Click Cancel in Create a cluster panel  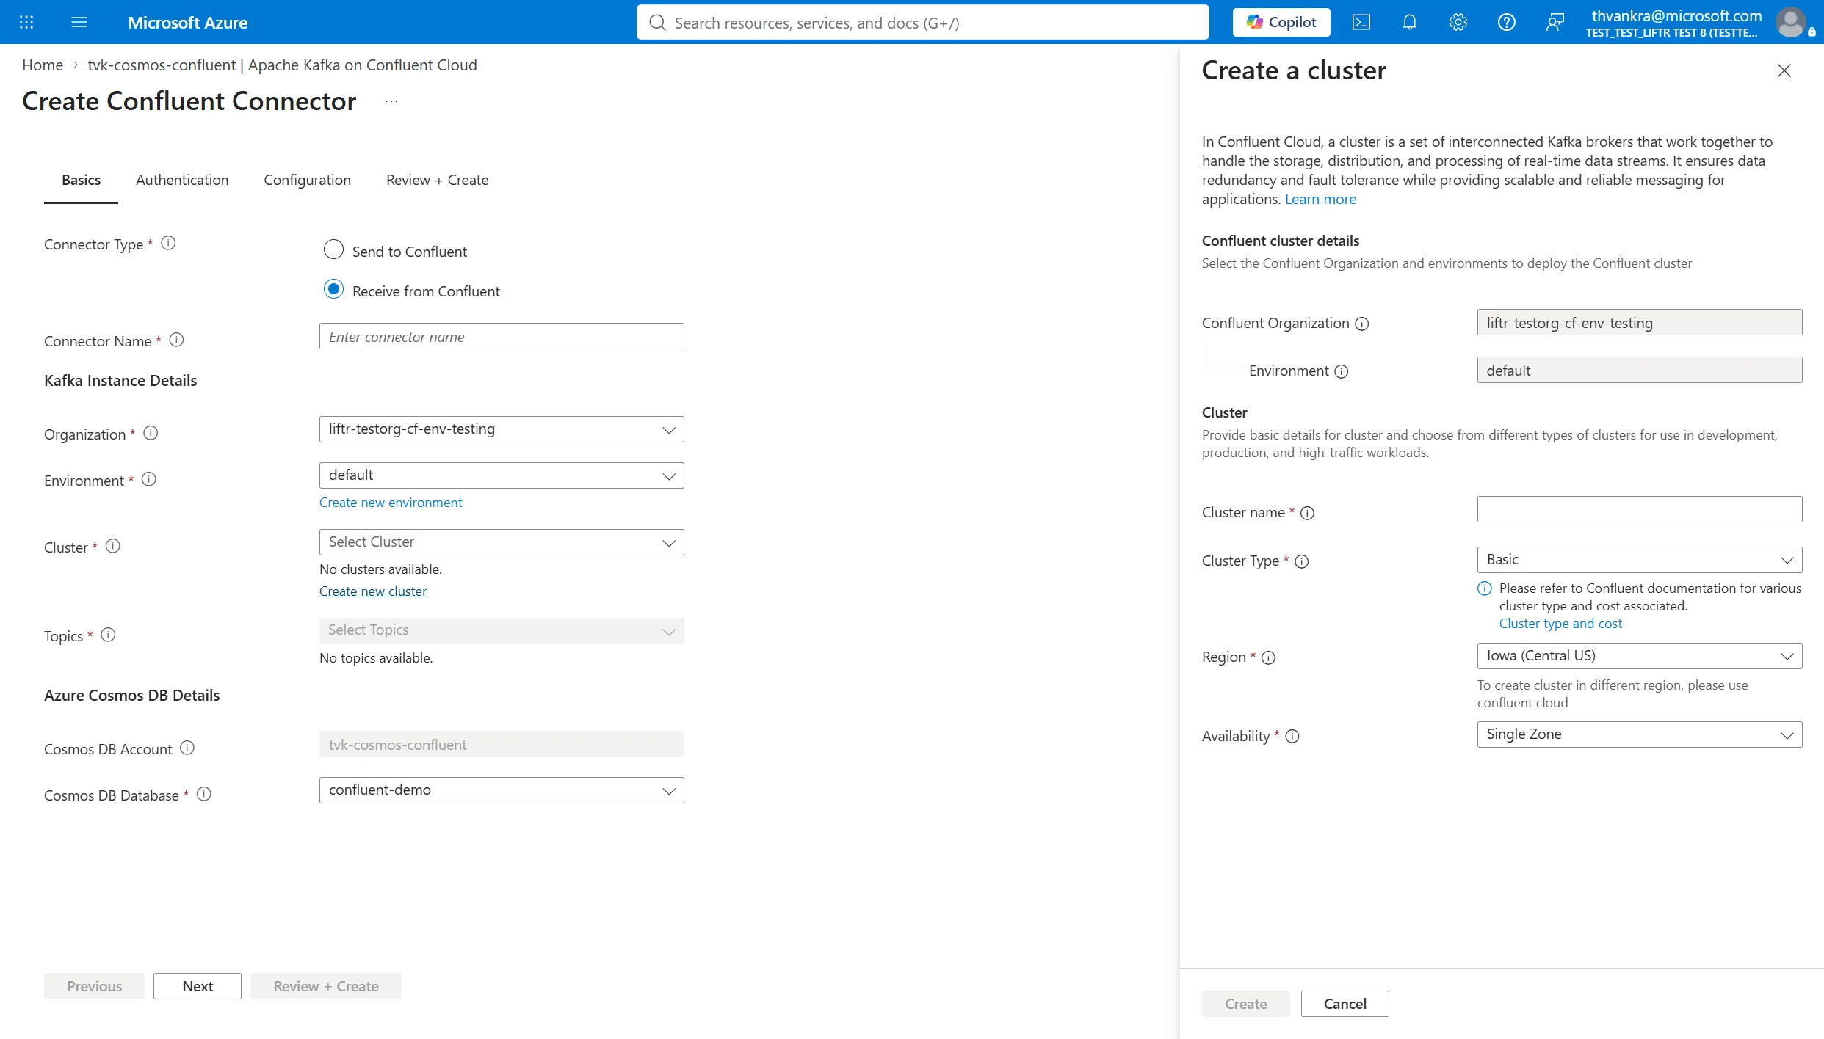1345,1004
